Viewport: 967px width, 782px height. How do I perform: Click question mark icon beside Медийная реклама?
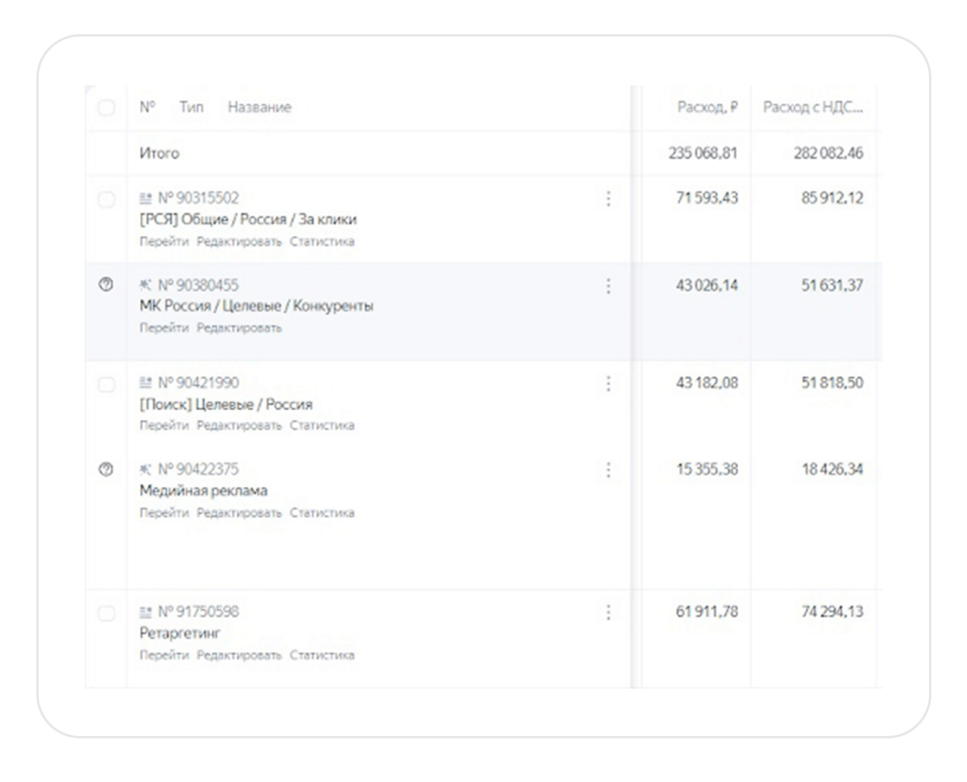105,470
